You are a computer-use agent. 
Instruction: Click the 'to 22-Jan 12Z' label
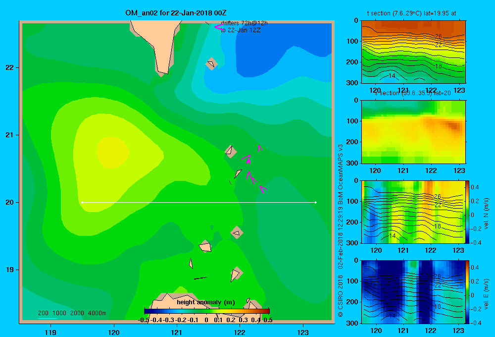click(241, 30)
